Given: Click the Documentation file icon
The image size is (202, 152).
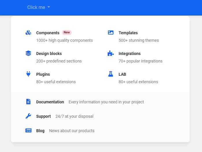Looking at the screenshot, I should [28, 102].
